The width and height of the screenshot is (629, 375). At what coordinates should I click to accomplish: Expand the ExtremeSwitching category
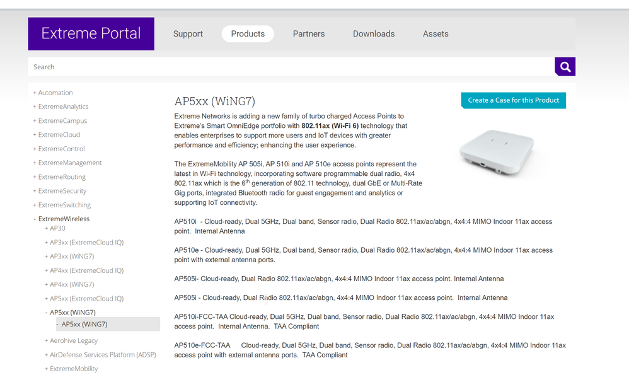coord(62,205)
